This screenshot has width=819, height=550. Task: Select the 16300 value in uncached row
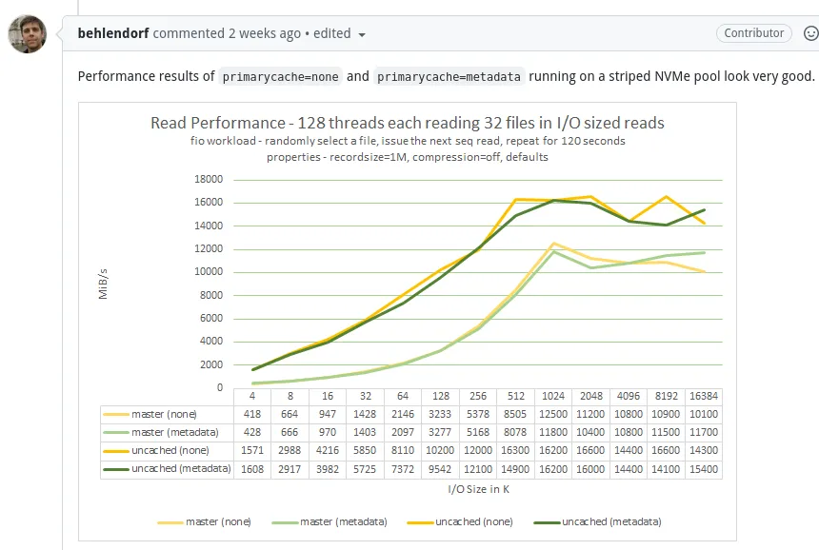tap(515, 450)
